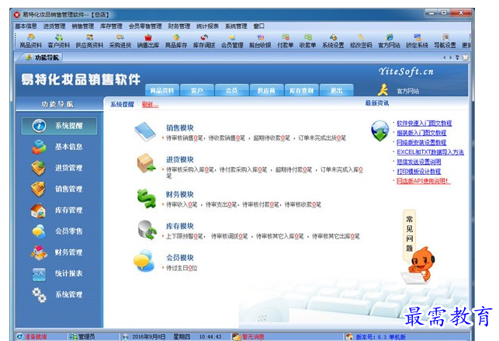The image size is (499, 341).
Task: Open 官方网站 toolbar icon
Action: click(x=389, y=41)
